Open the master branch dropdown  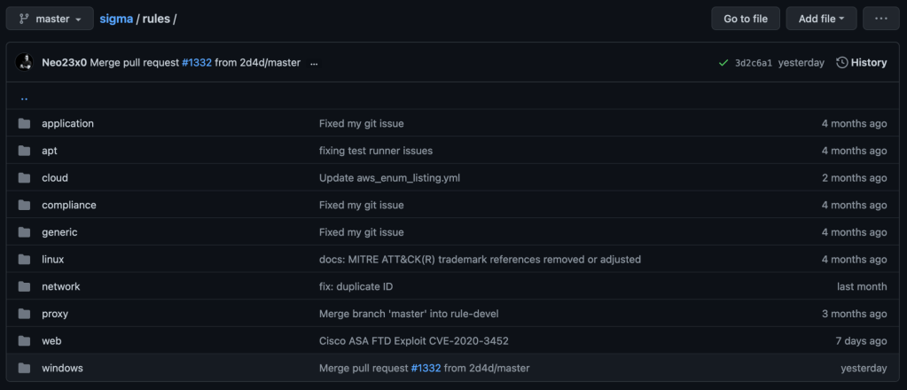tap(50, 19)
